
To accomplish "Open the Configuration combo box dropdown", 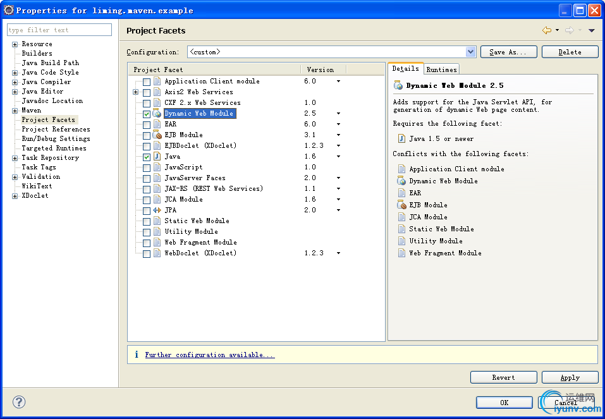I will pos(470,52).
